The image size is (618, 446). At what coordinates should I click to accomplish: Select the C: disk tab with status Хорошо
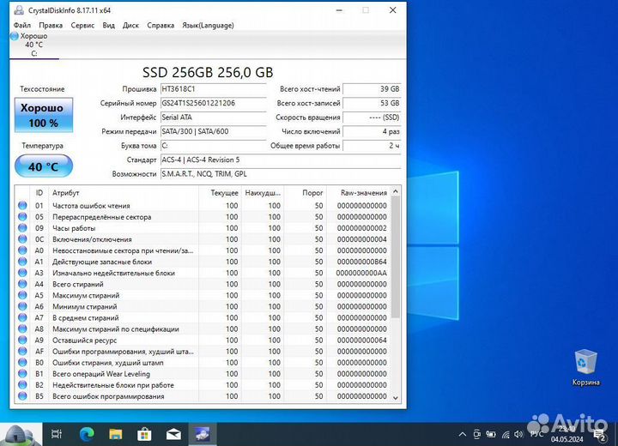coord(33,45)
